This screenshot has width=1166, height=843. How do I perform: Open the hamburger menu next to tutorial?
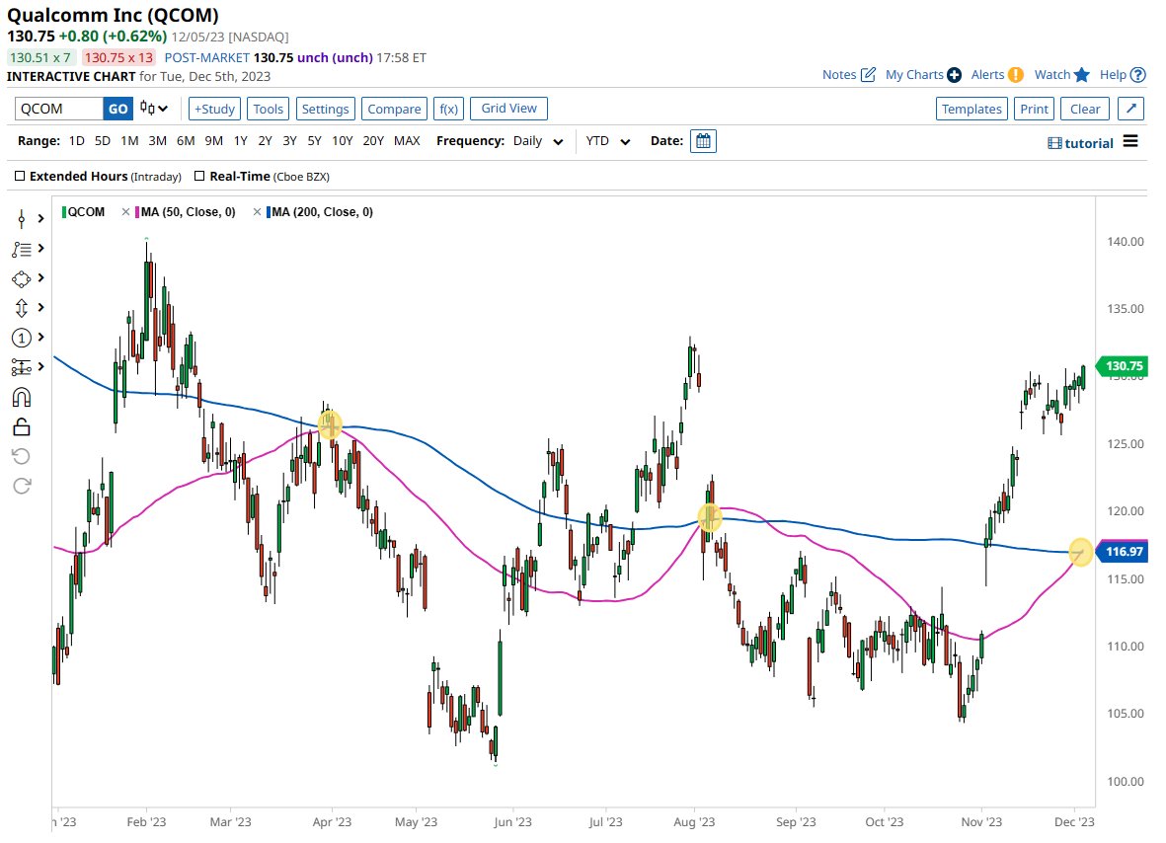click(1130, 141)
